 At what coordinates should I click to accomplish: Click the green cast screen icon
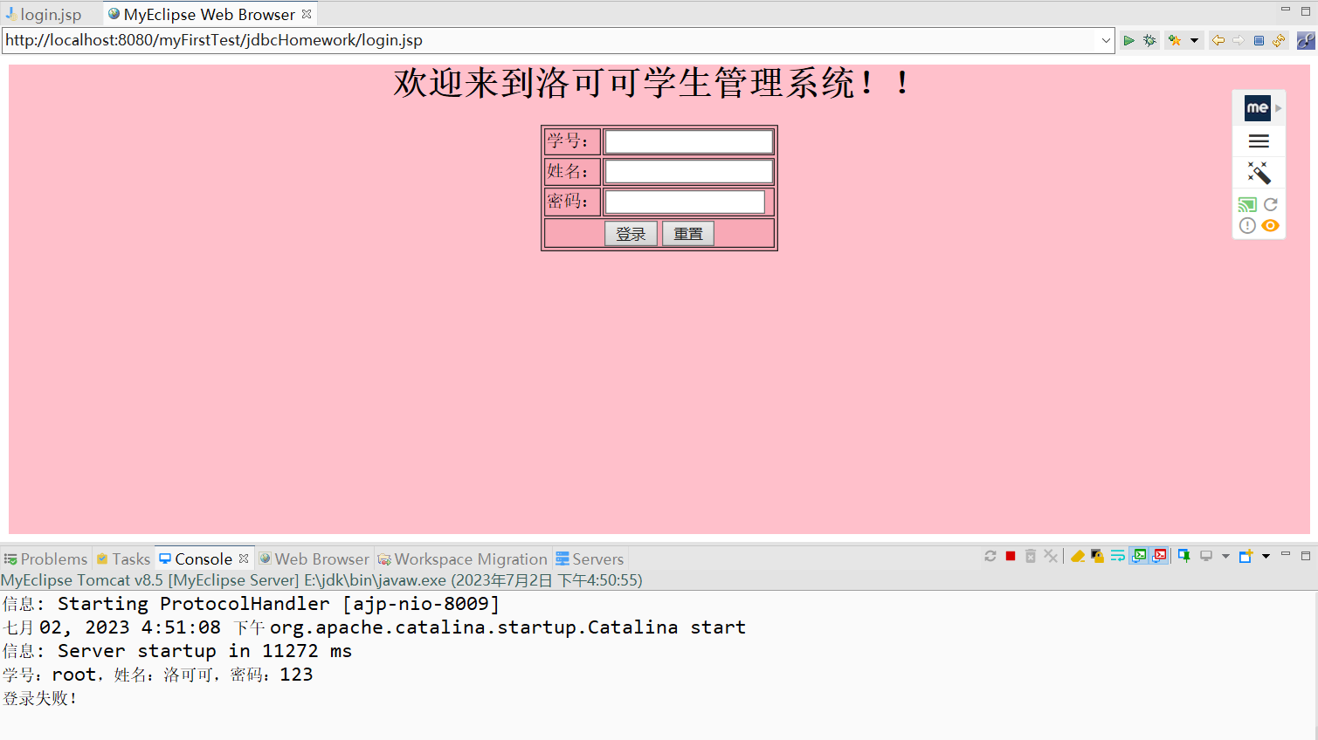[x=1247, y=205]
